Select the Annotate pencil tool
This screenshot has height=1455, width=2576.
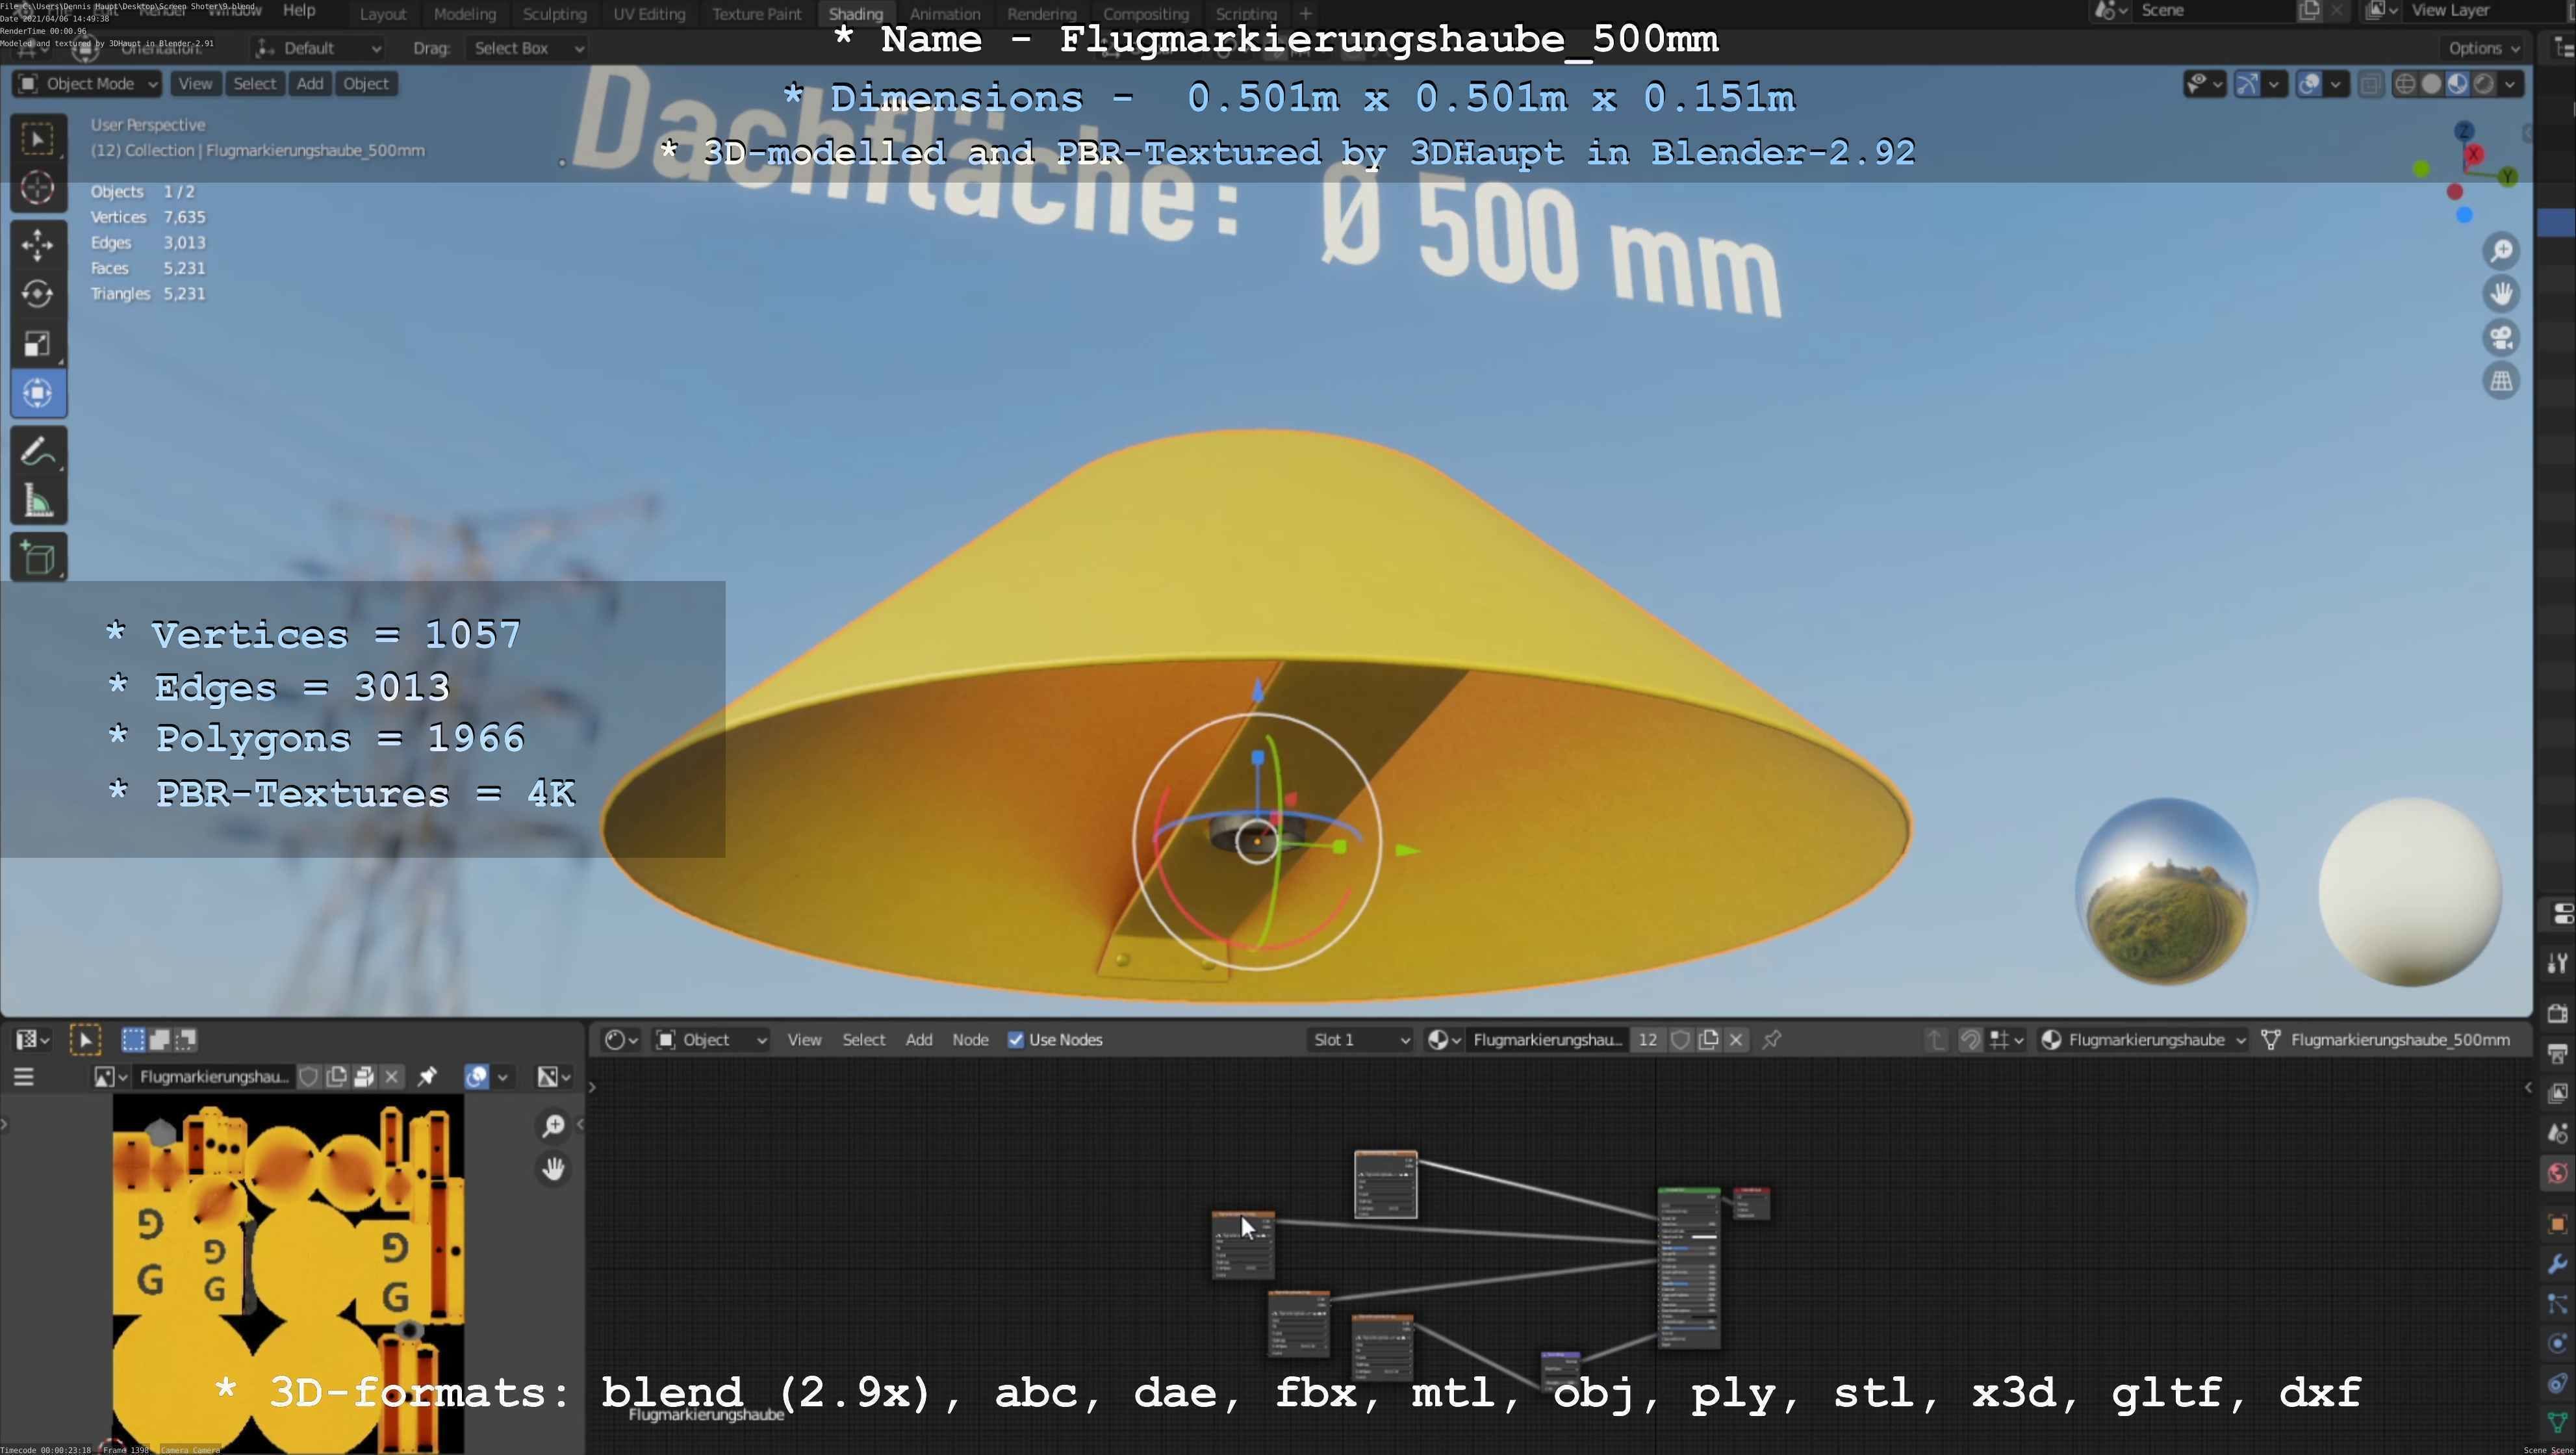[x=38, y=452]
